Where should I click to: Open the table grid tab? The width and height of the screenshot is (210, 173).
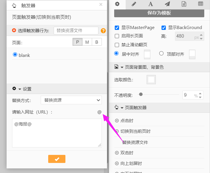coord(201,4)
